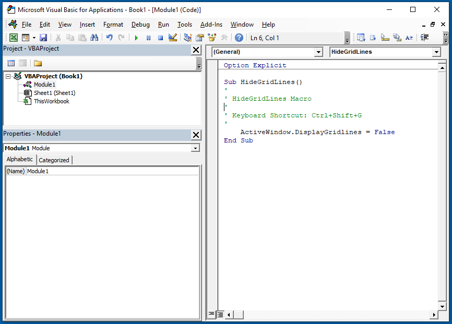
Task: Click the Undo icon
Action: pyautogui.click(x=109, y=37)
